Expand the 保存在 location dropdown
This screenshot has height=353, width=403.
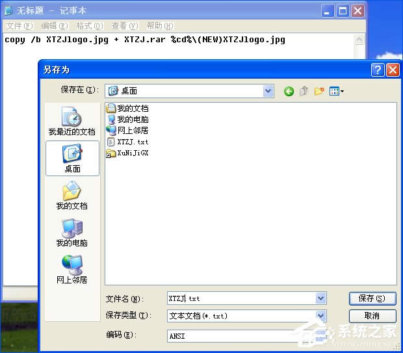coord(268,91)
